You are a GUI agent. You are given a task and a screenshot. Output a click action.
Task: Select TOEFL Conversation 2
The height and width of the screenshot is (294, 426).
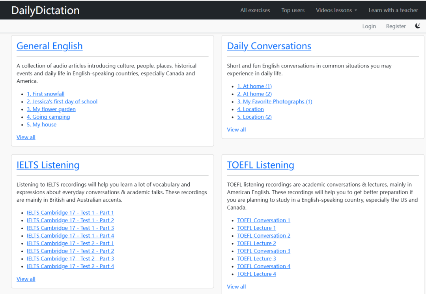pyautogui.click(x=263, y=236)
